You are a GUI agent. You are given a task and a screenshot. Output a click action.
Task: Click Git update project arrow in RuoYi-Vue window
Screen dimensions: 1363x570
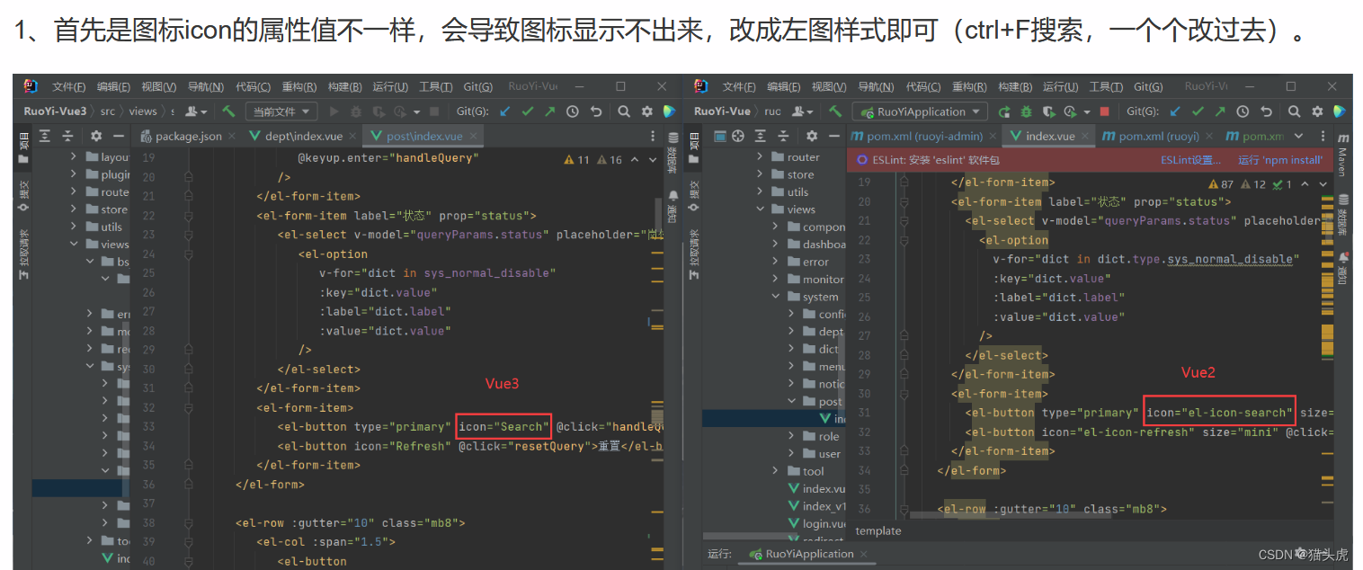click(x=1175, y=111)
